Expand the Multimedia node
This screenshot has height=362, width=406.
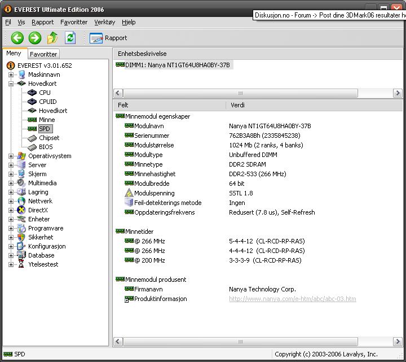click(x=11, y=183)
